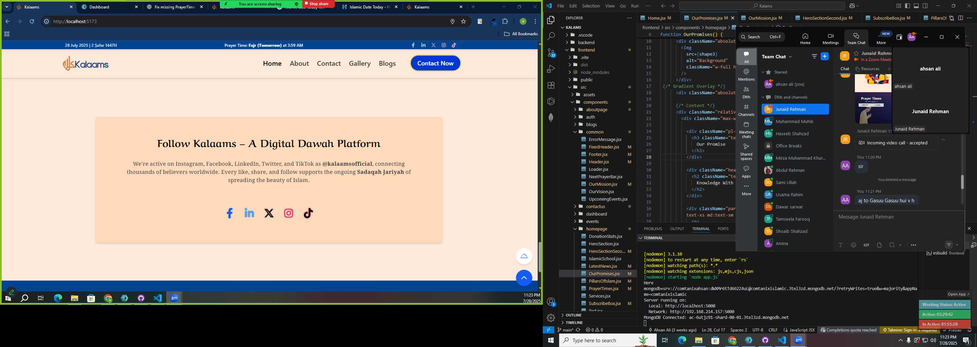The width and height of the screenshot is (977, 347).
Task: Click X icon in Follow Kalaams card
Action: pos(269,213)
